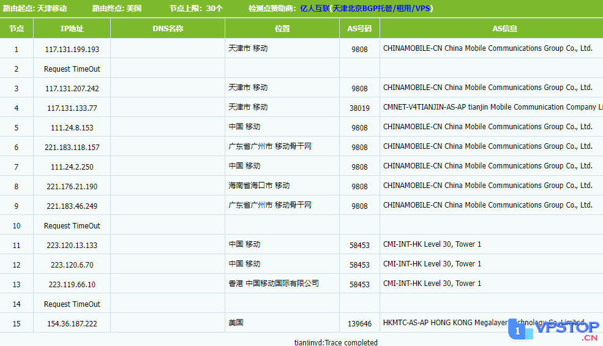Click 路由终点: 美国 header text
Screen dimensions: 603x346
(117, 9)
